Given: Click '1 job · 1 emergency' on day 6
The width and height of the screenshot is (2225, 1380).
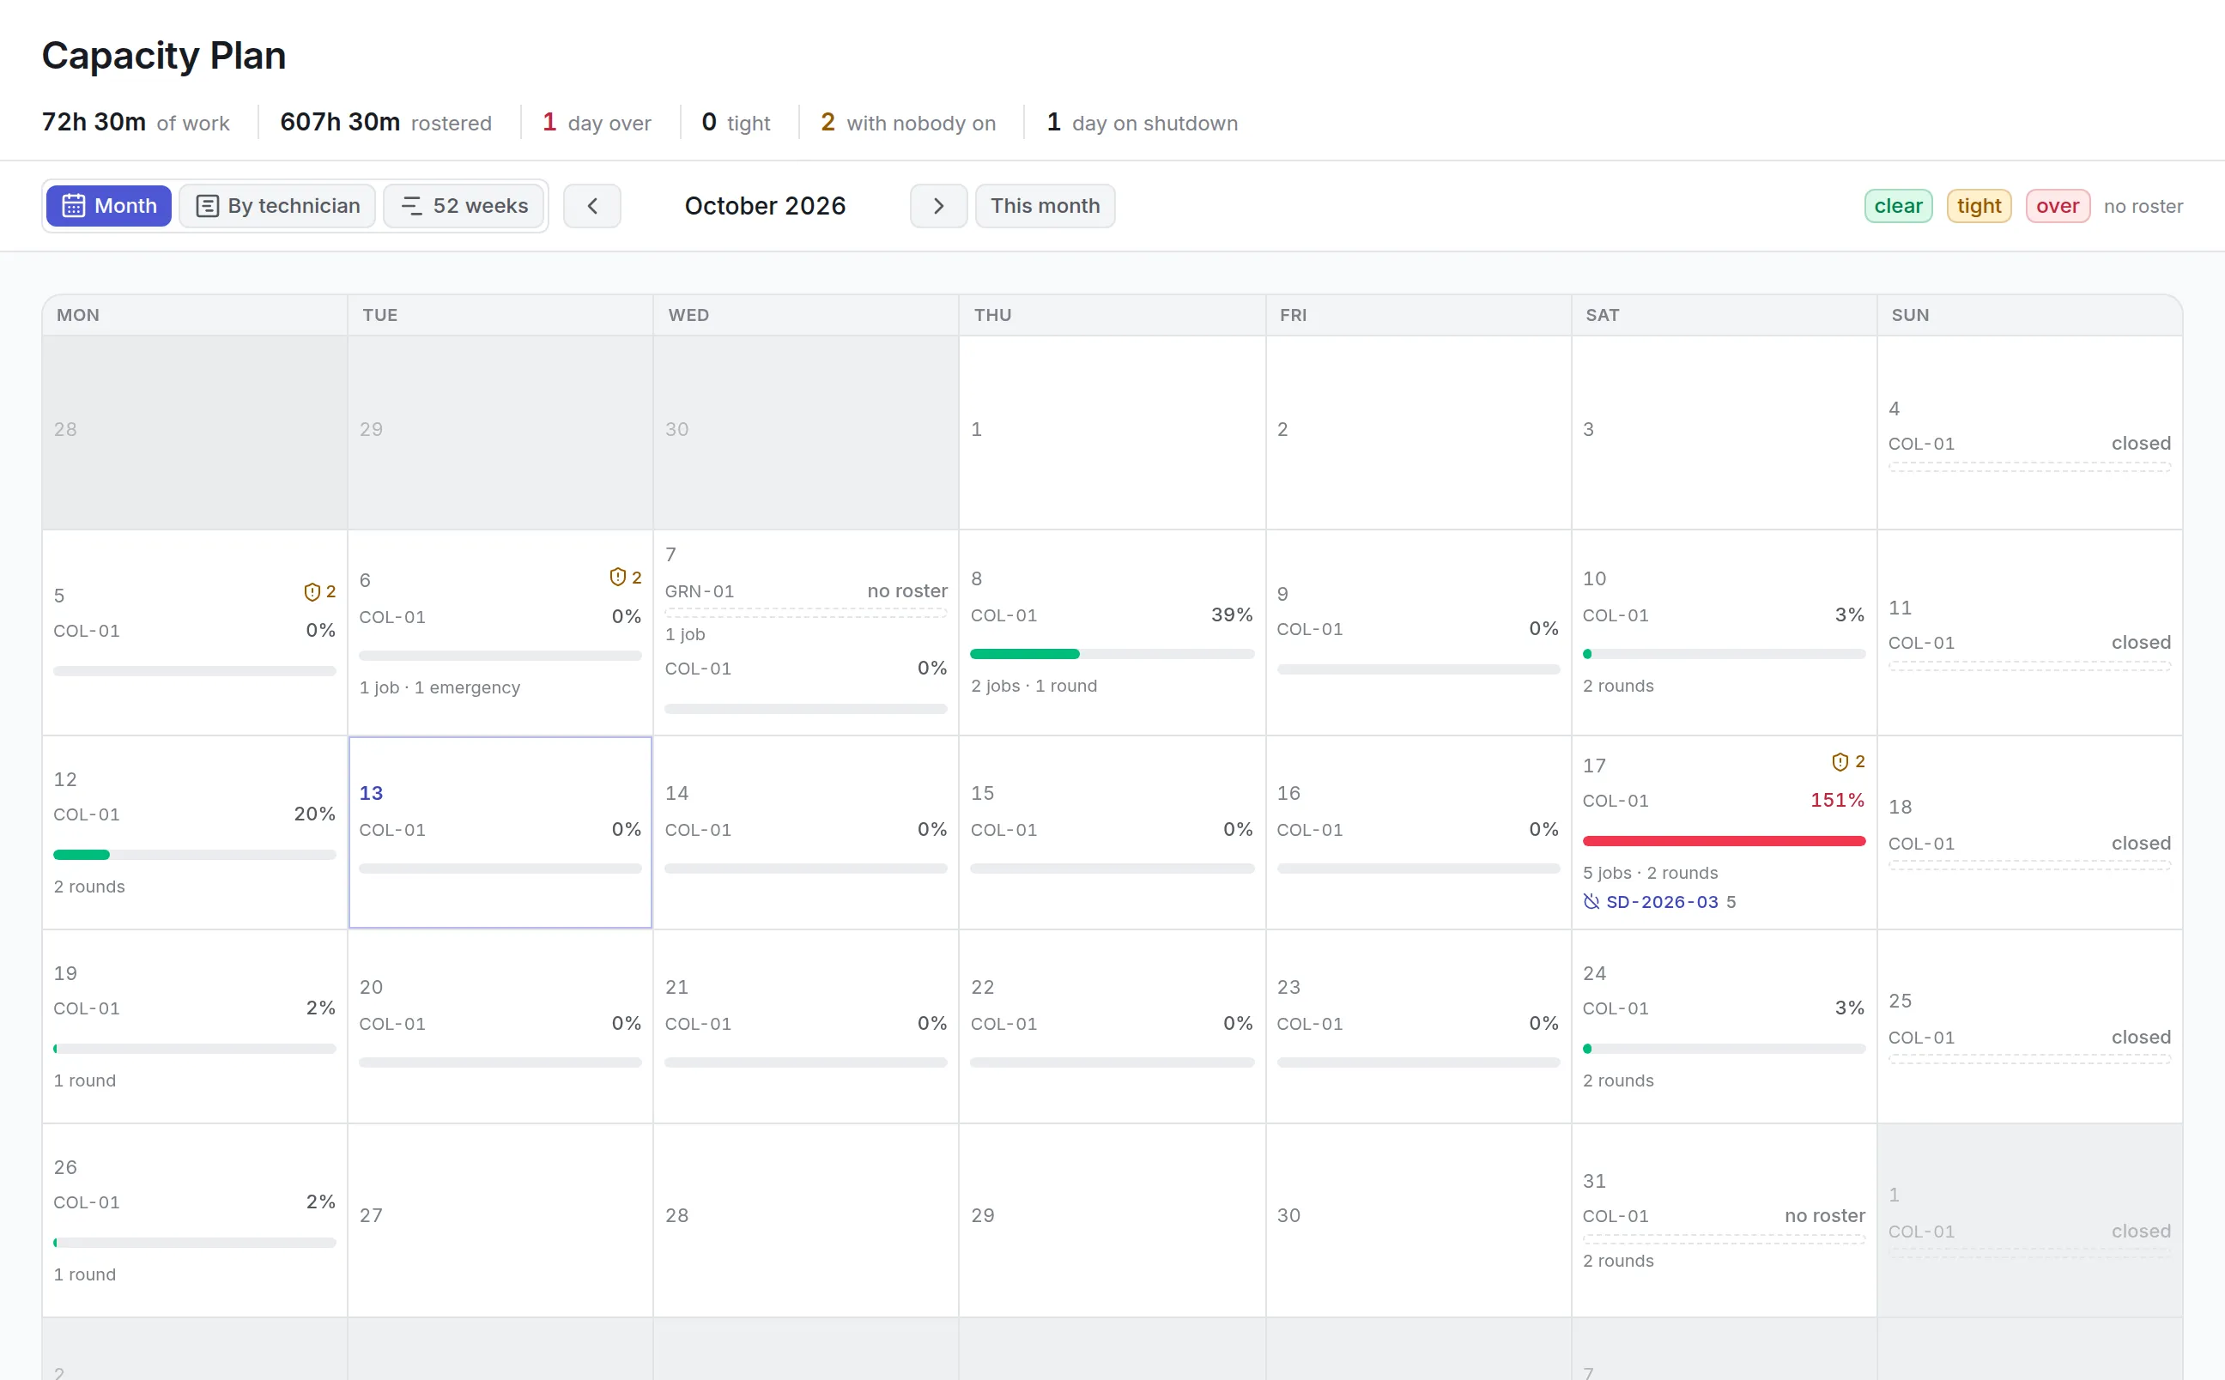Looking at the screenshot, I should point(440,687).
